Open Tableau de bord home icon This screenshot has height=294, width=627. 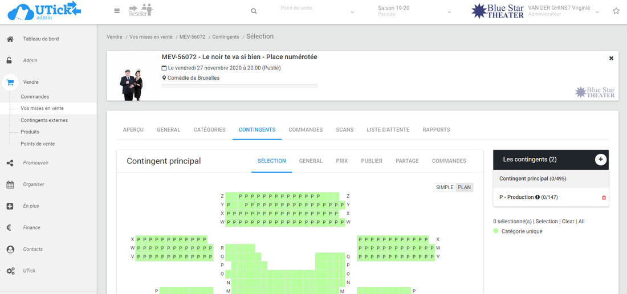coord(10,39)
